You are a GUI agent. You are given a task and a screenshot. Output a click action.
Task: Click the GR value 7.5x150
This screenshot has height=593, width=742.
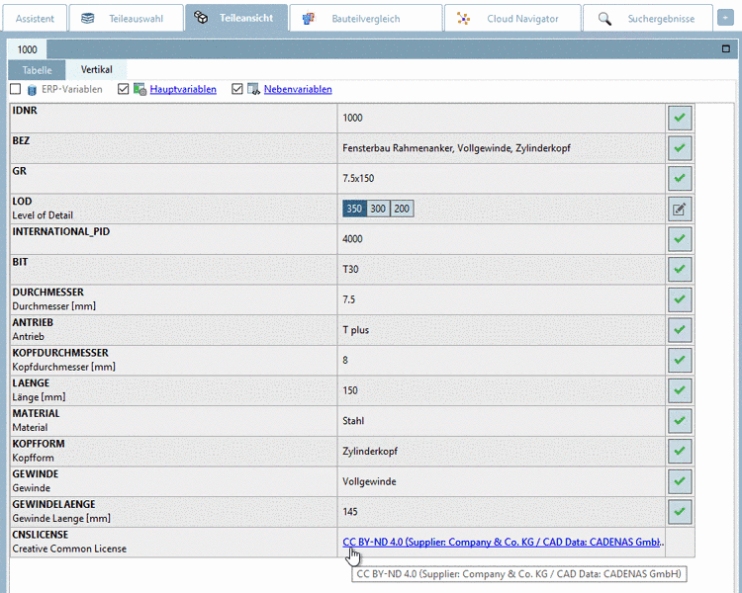pyautogui.click(x=358, y=178)
